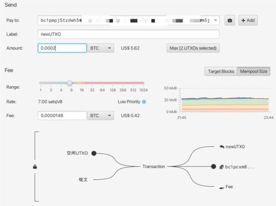The image size is (276, 206).
Task: Click the Fee output icon in diagram
Action: [x=222, y=188]
